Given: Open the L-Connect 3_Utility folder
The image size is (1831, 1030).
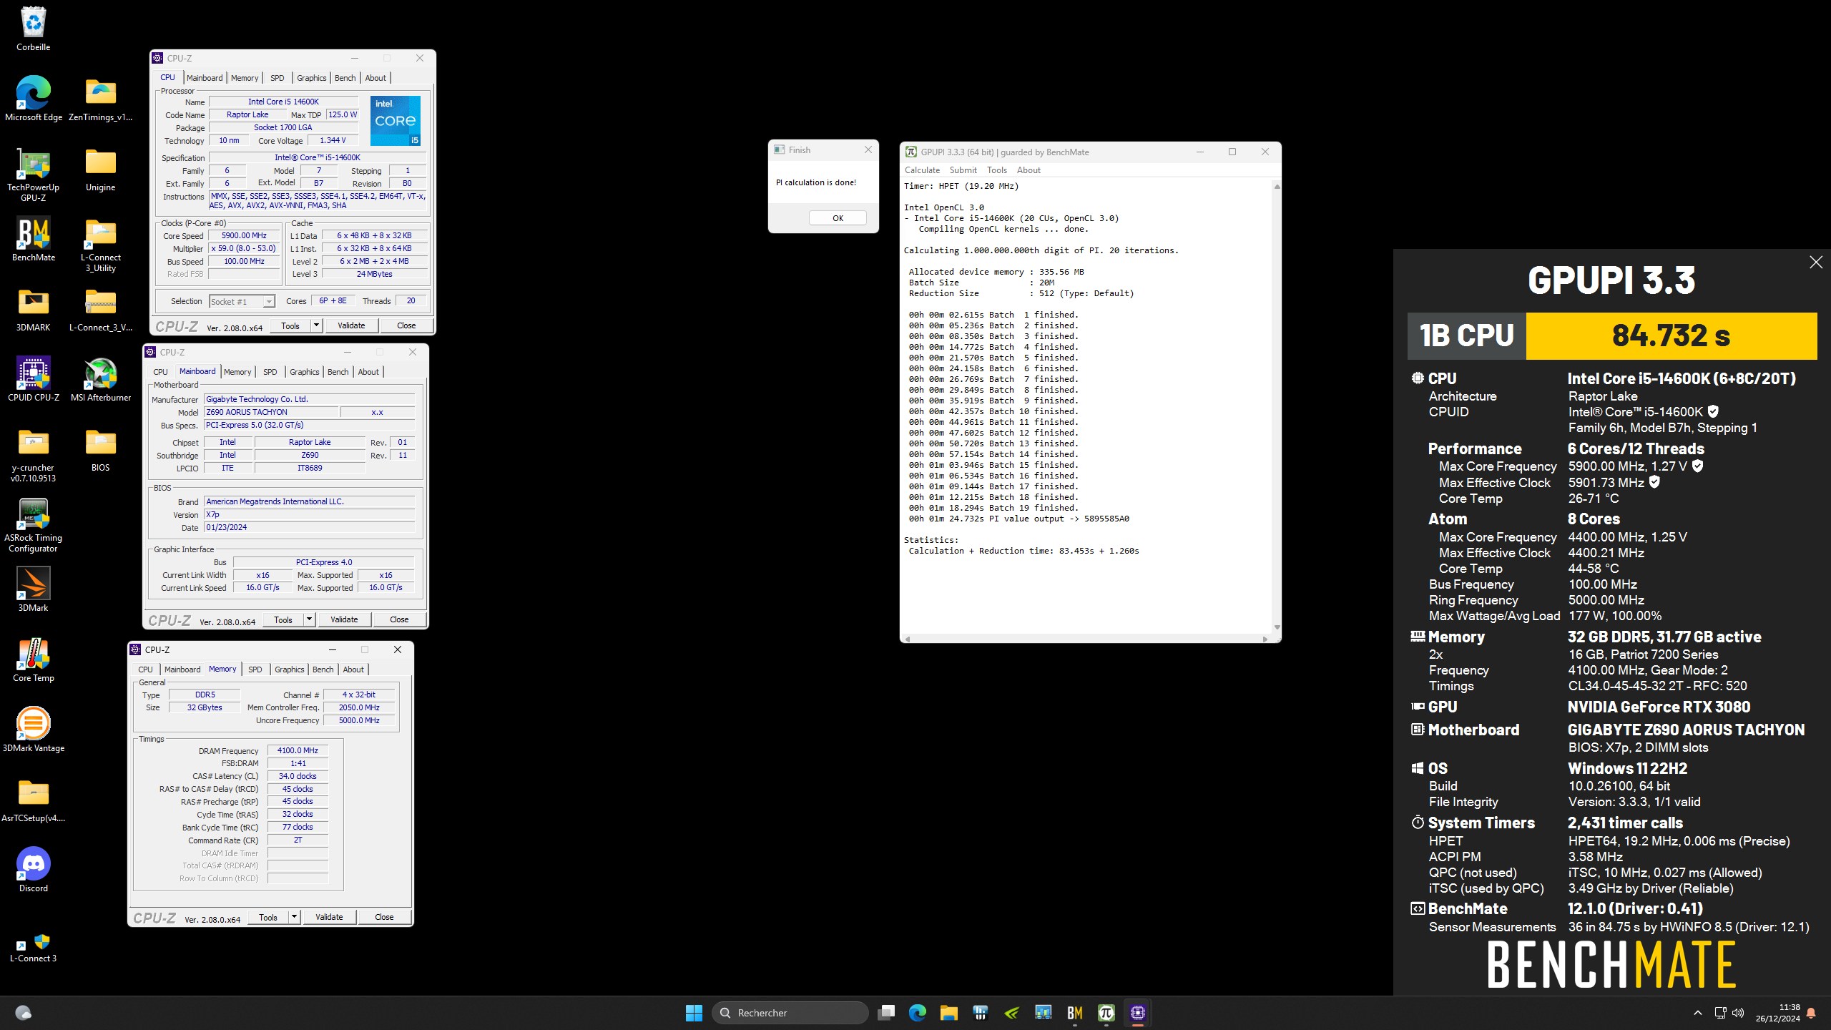Looking at the screenshot, I should (x=100, y=245).
